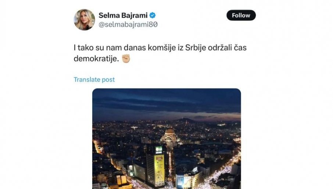Follow Selma Bajrami
This screenshot has height=189, width=333.
(x=241, y=15)
